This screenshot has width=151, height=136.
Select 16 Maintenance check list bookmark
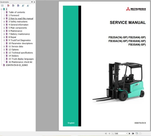[20, 62]
